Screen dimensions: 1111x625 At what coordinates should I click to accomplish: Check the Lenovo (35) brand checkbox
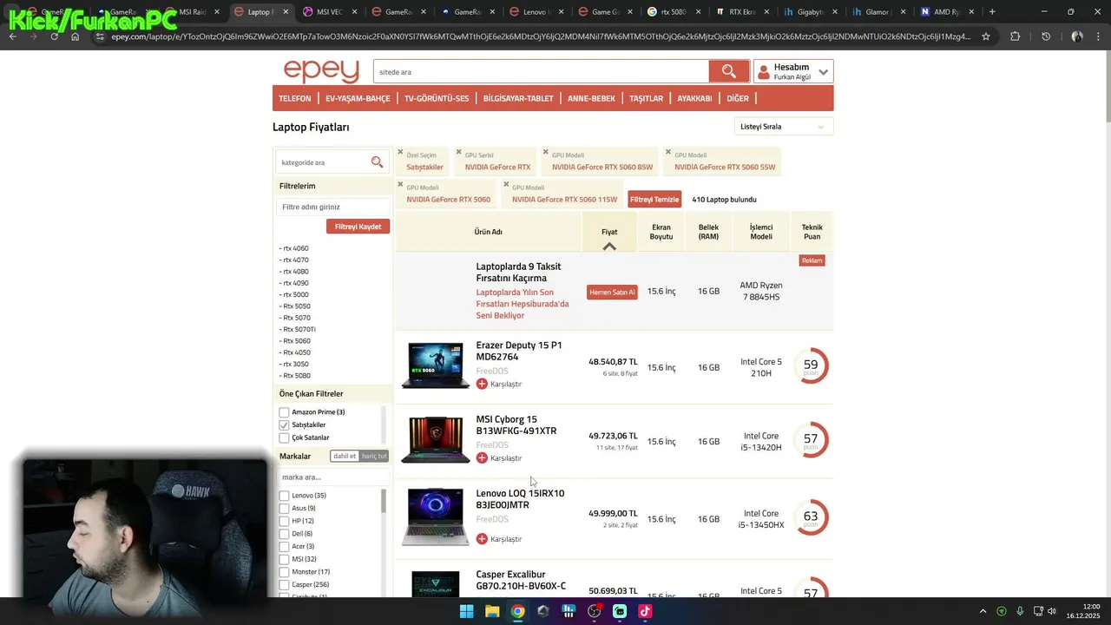(x=284, y=496)
